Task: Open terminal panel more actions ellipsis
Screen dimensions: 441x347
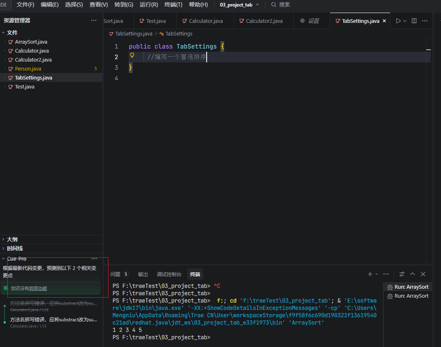Action: [x=386, y=274]
